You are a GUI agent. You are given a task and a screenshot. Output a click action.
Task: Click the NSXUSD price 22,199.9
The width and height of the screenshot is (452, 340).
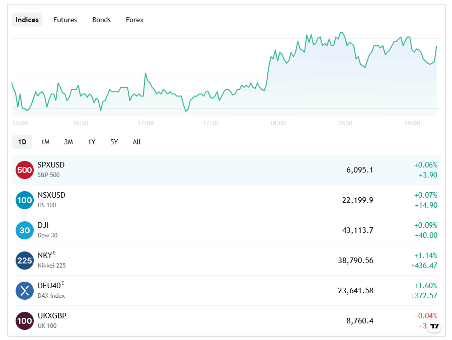[358, 200]
